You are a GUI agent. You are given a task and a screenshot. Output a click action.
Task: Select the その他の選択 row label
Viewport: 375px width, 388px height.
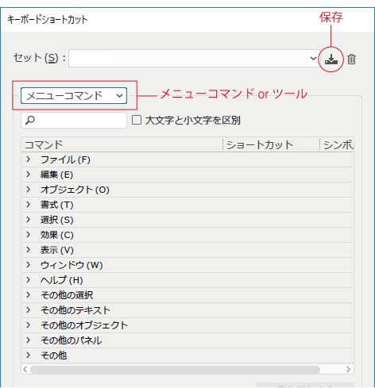67,295
